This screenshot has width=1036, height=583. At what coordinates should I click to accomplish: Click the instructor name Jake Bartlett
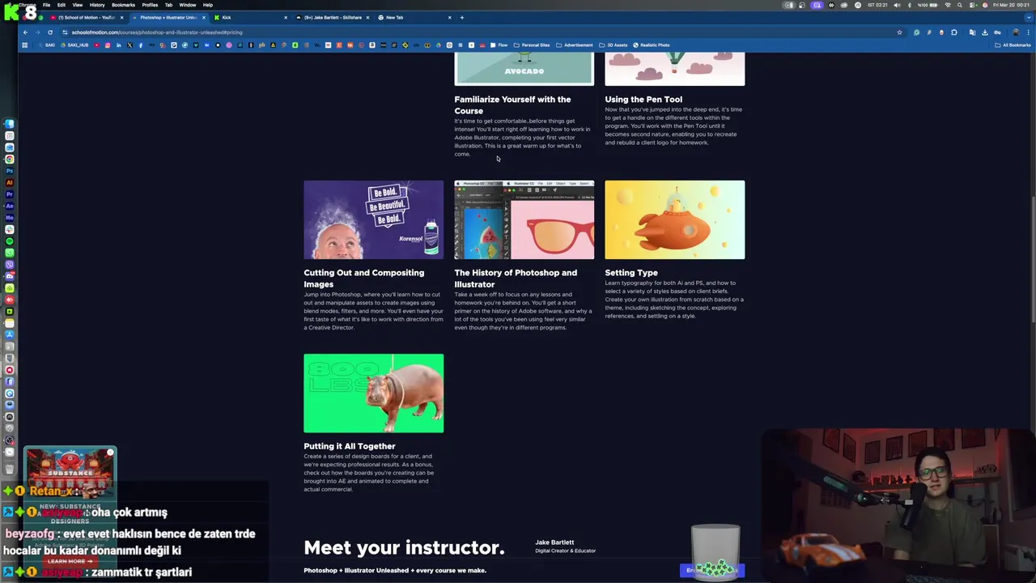(554, 543)
